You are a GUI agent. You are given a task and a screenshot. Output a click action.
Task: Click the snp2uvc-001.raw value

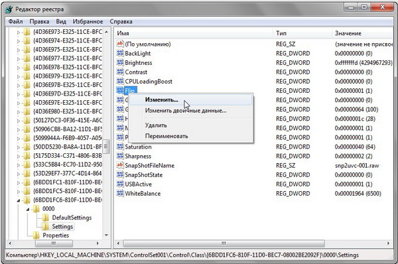point(357,166)
